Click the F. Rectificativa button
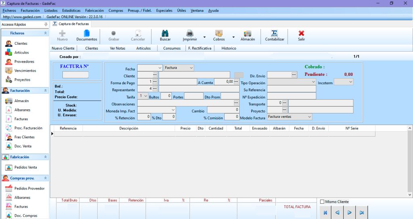 (x=200, y=48)
